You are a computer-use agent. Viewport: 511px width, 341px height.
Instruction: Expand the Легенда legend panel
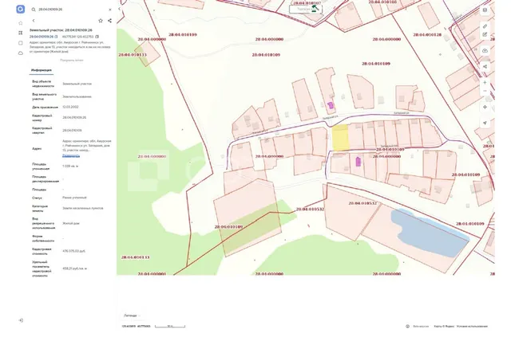(132, 316)
